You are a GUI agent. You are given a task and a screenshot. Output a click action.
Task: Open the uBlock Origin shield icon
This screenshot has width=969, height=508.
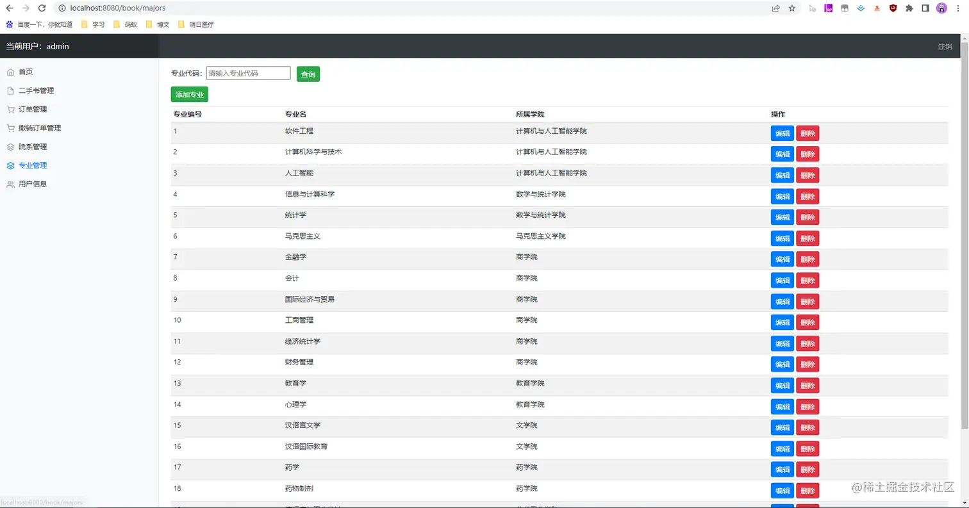893,8
